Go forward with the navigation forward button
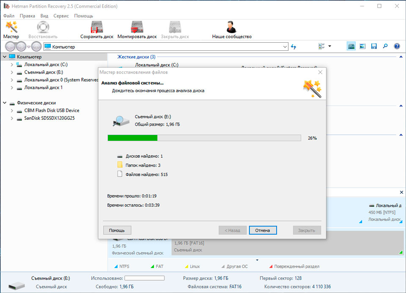 pos(21,47)
